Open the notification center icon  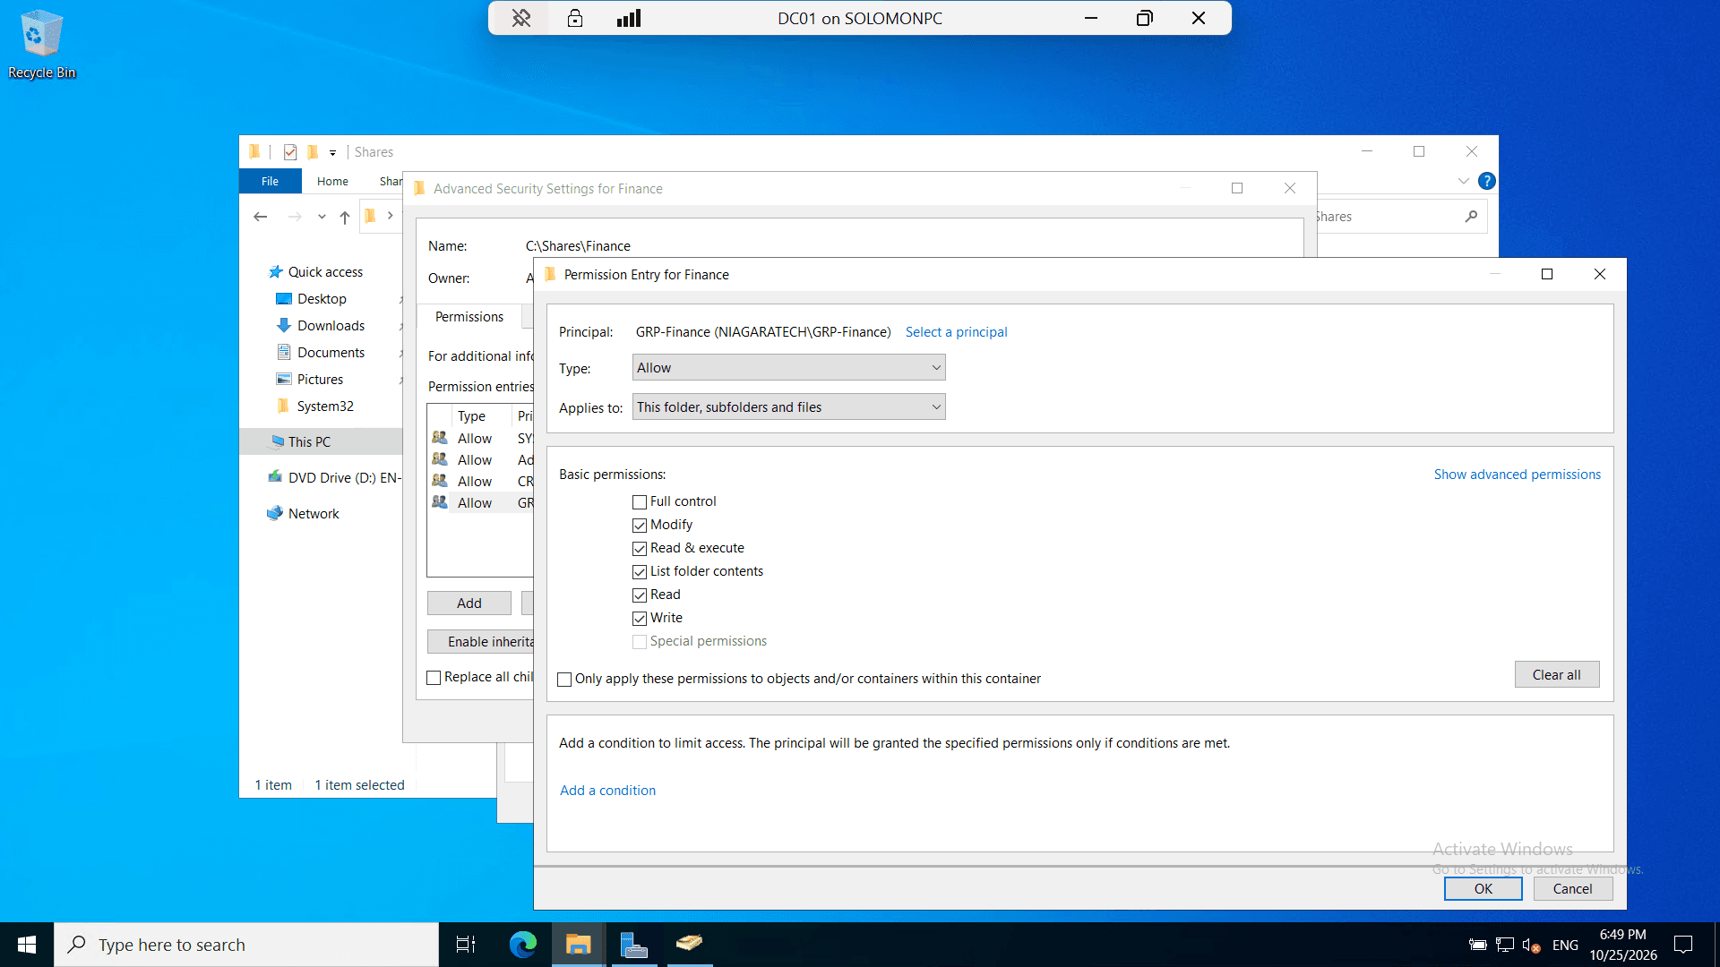[1684, 945]
